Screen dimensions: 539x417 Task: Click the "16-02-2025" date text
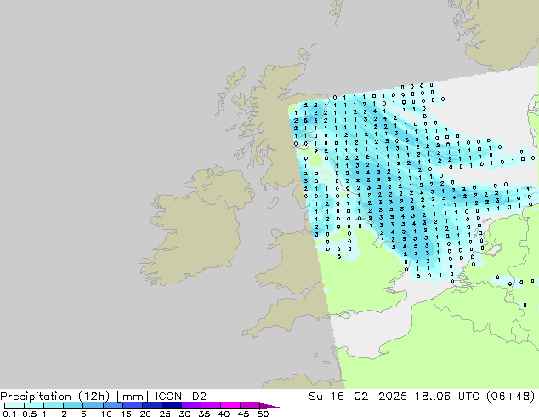click(368, 397)
